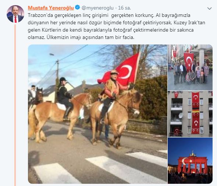
Task: Open the apartment building flags photo
Action: pos(190,114)
